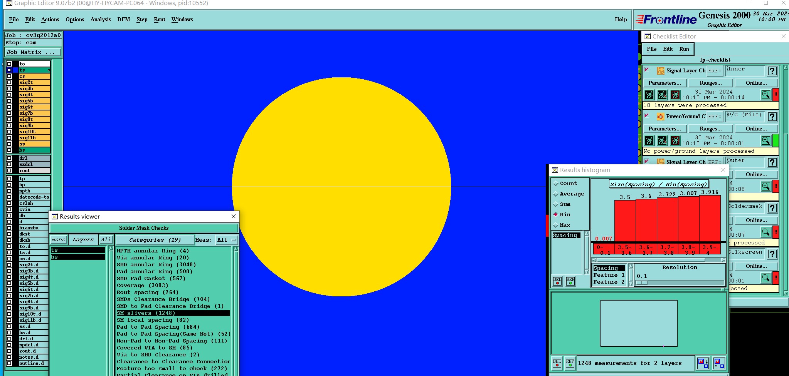This screenshot has height=376, width=789.
Task: Click third red-bordered run icon under Power/Ground check
Action: tap(675, 140)
